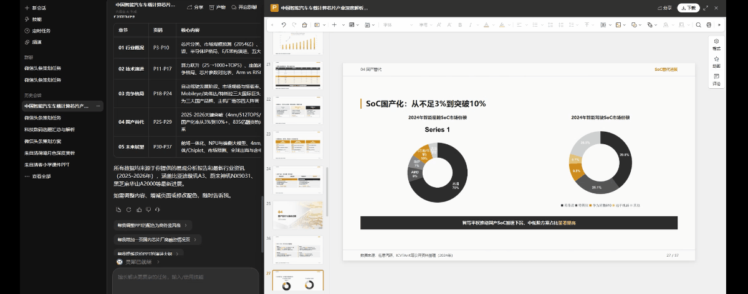This screenshot has width=748, height=294.
Task: Give thumbs down to the response
Action: tap(148, 209)
